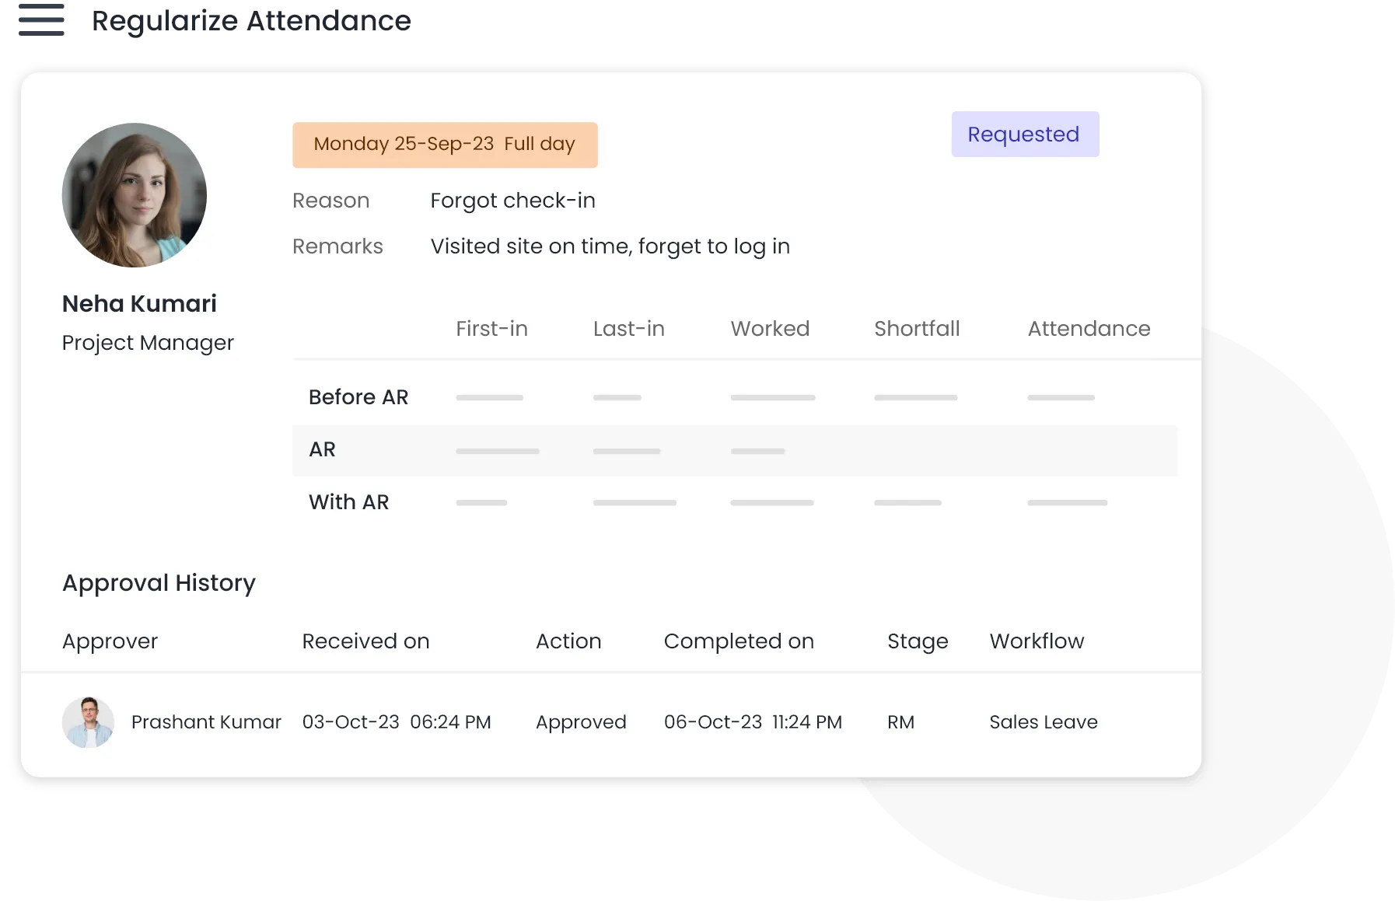Select the Attendance column header
1395x901 pixels.
point(1089,329)
